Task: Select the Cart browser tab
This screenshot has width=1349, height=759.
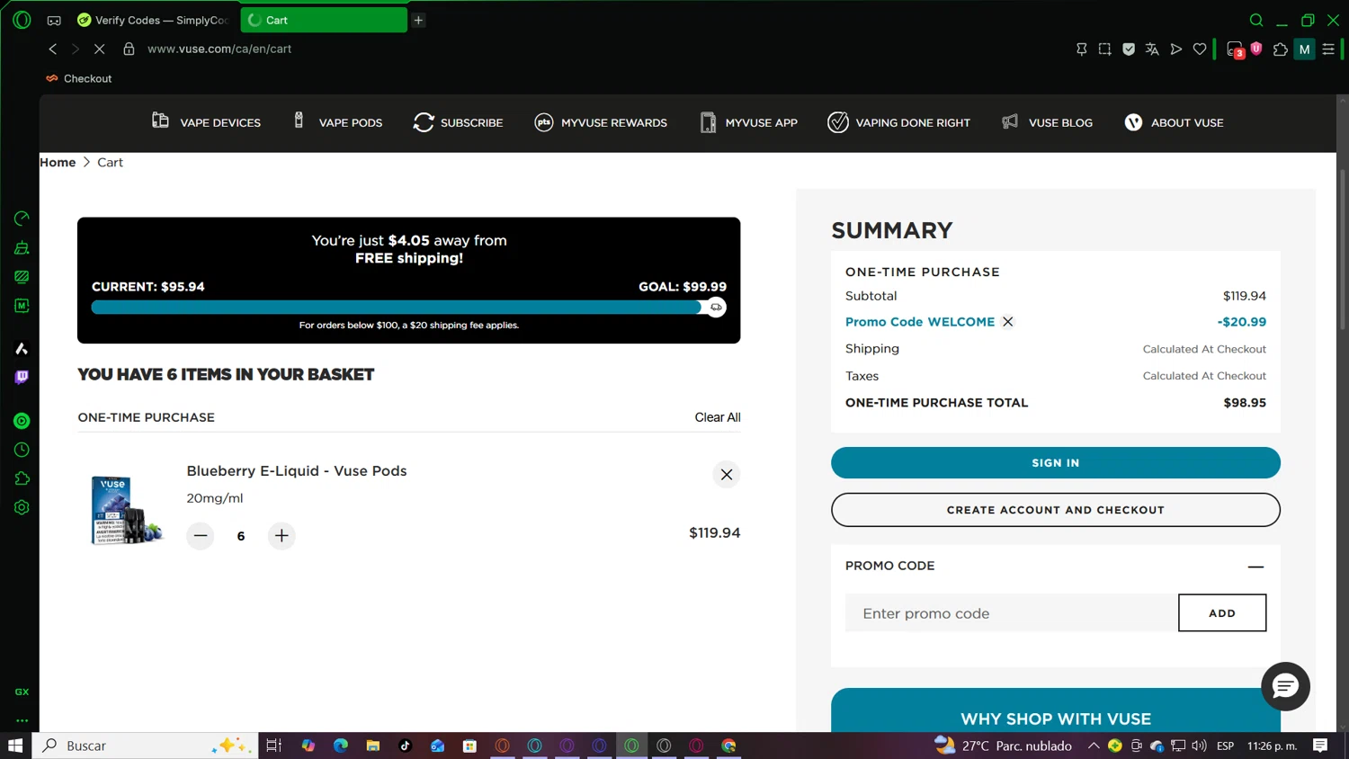Action: click(324, 20)
